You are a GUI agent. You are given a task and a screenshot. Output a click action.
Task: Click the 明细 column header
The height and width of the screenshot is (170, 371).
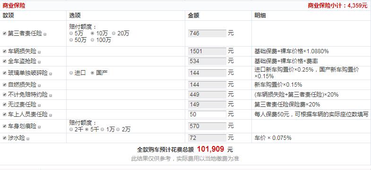click(x=260, y=16)
